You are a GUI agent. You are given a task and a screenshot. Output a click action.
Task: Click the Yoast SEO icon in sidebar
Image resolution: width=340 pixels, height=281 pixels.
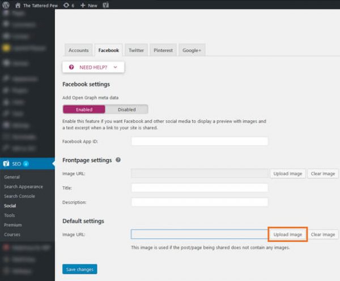point(6,163)
